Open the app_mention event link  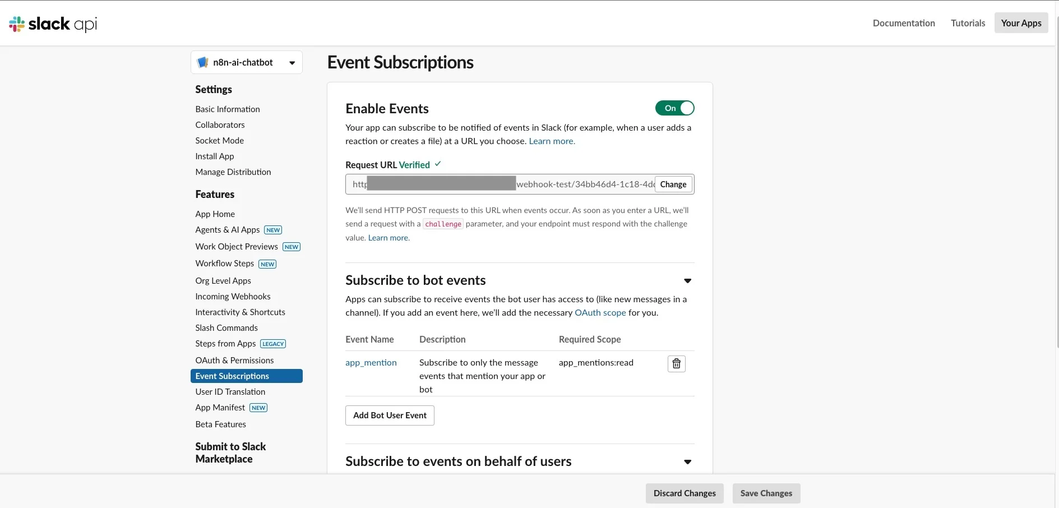371,363
